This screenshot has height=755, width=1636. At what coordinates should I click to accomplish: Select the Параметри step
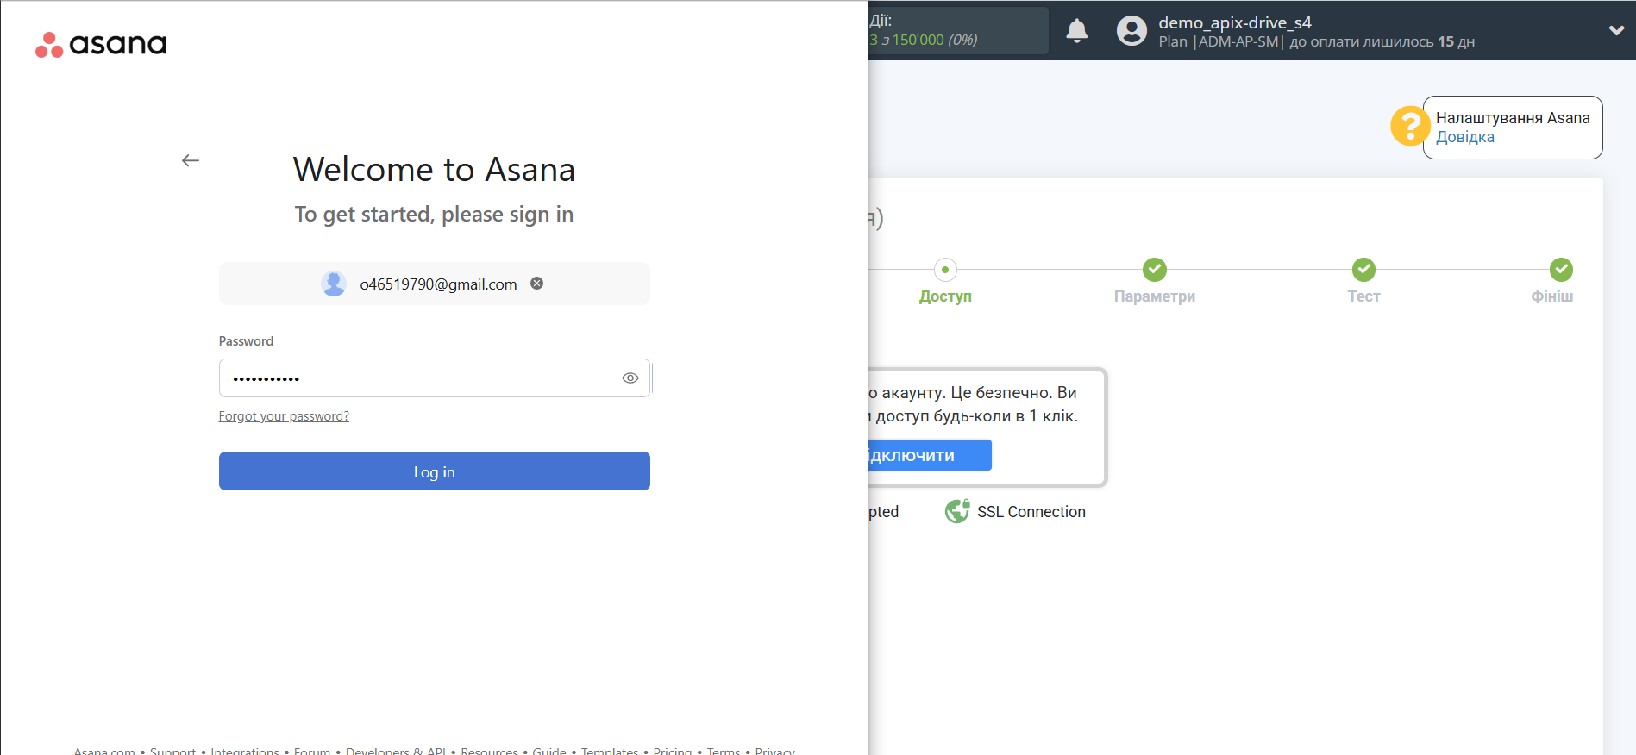(1155, 296)
